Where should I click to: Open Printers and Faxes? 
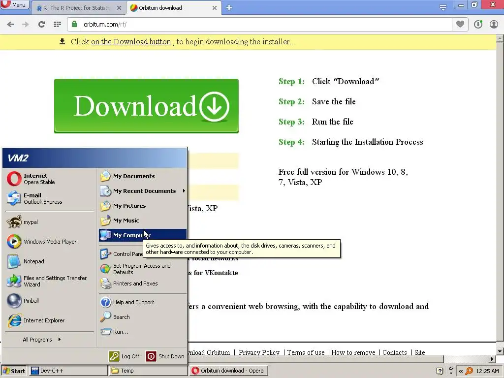[x=143, y=283]
